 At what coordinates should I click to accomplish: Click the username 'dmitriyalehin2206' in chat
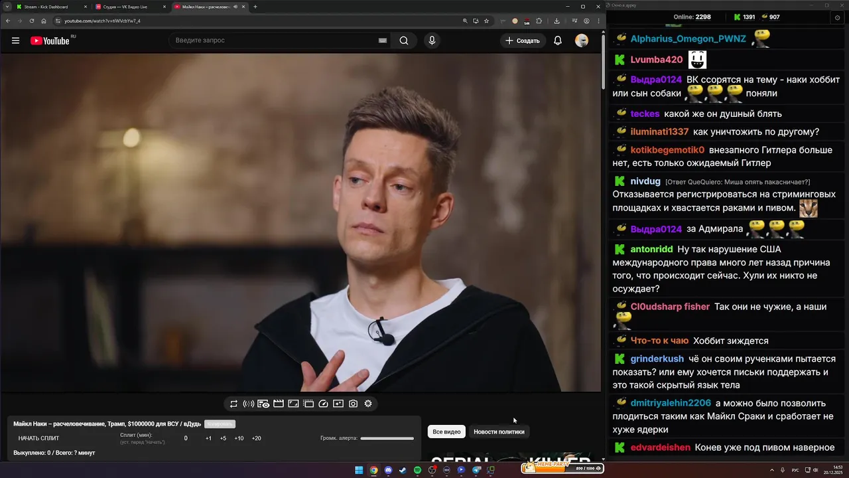pos(671,404)
